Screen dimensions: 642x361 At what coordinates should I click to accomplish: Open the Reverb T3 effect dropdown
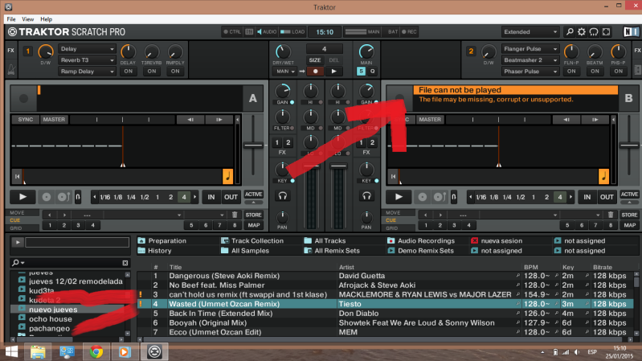(x=88, y=59)
